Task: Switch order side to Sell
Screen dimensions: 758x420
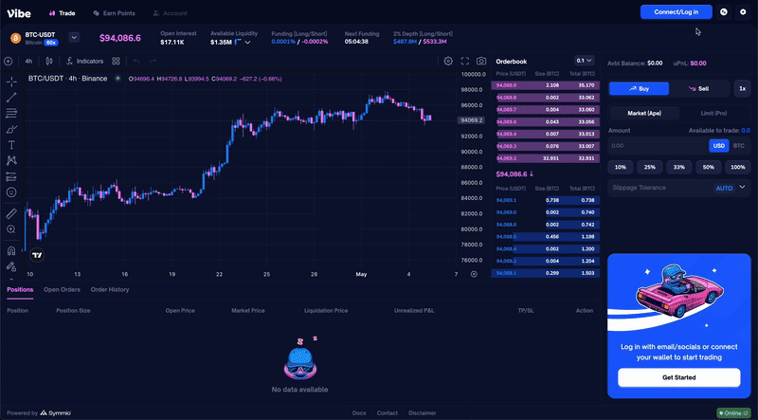Action: (697, 88)
